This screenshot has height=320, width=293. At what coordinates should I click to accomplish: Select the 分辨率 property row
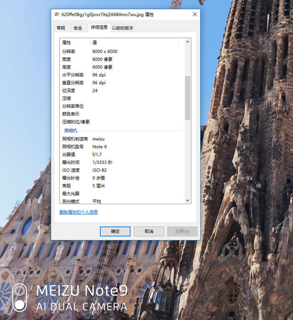coord(68,52)
